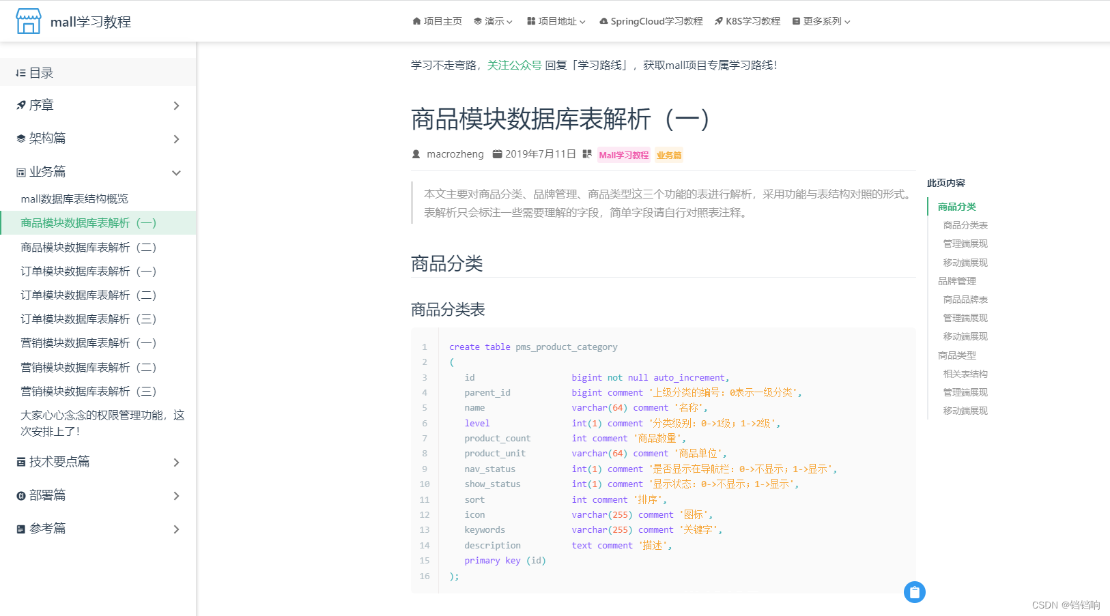Click the icon beside 技术要点篇
This screenshot has height=616, width=1110.
[x=21, y=462]
